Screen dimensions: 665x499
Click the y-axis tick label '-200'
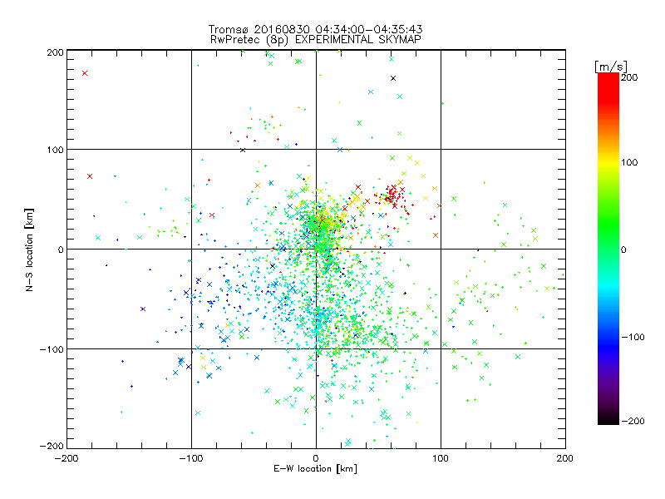[x=52, y=446]
